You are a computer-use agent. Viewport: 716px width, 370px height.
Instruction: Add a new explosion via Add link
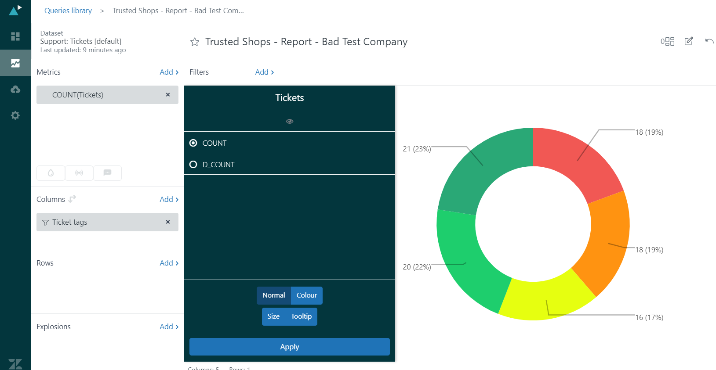coord(169,327)
